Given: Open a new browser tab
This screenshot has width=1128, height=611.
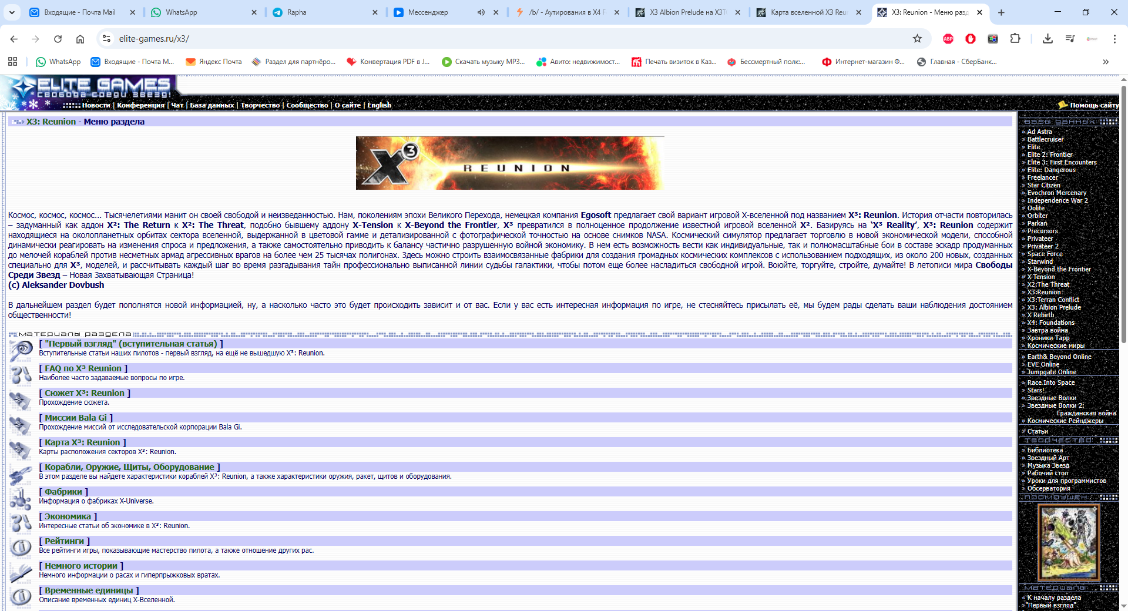Looking at the screenshot, I should coord(1001,12).
